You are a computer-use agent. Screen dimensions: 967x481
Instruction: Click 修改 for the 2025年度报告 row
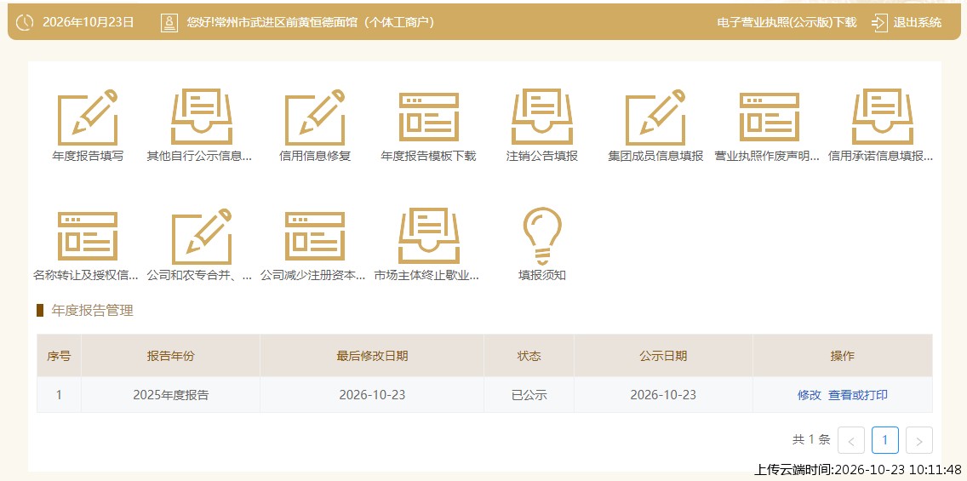point(810,395)
